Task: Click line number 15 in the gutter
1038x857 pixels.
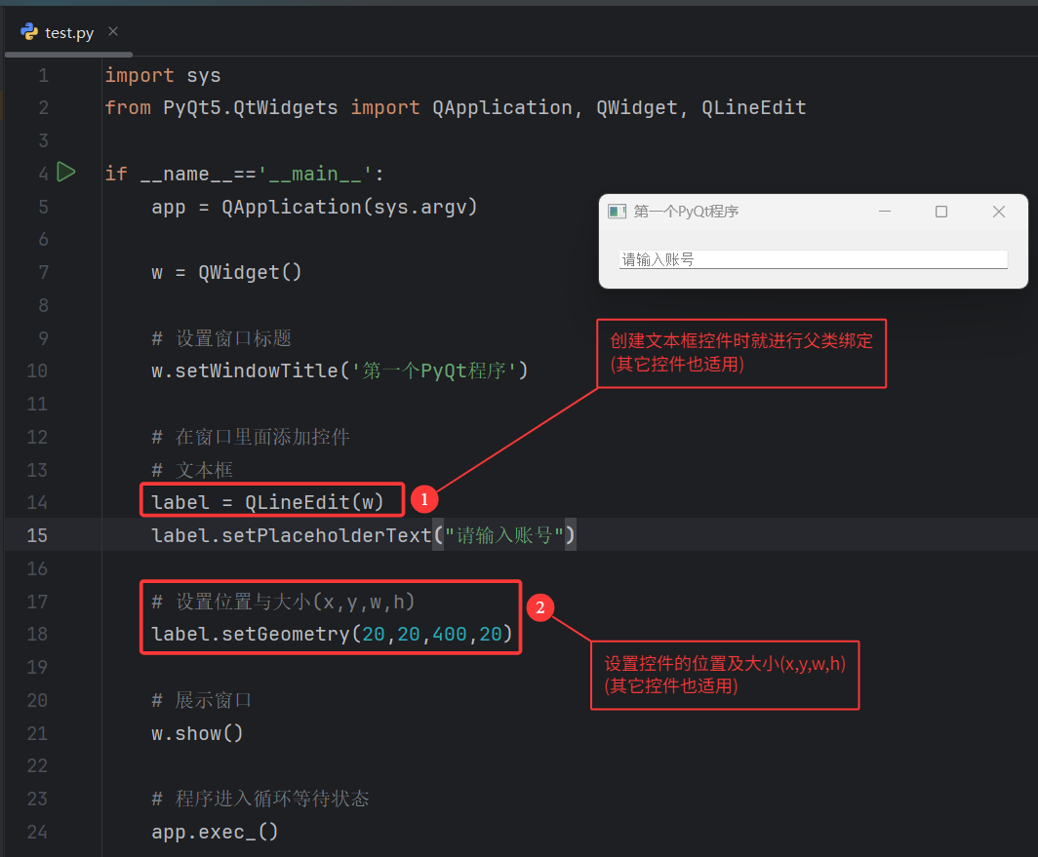Action: pyautogui.click(x=37, y=535)
